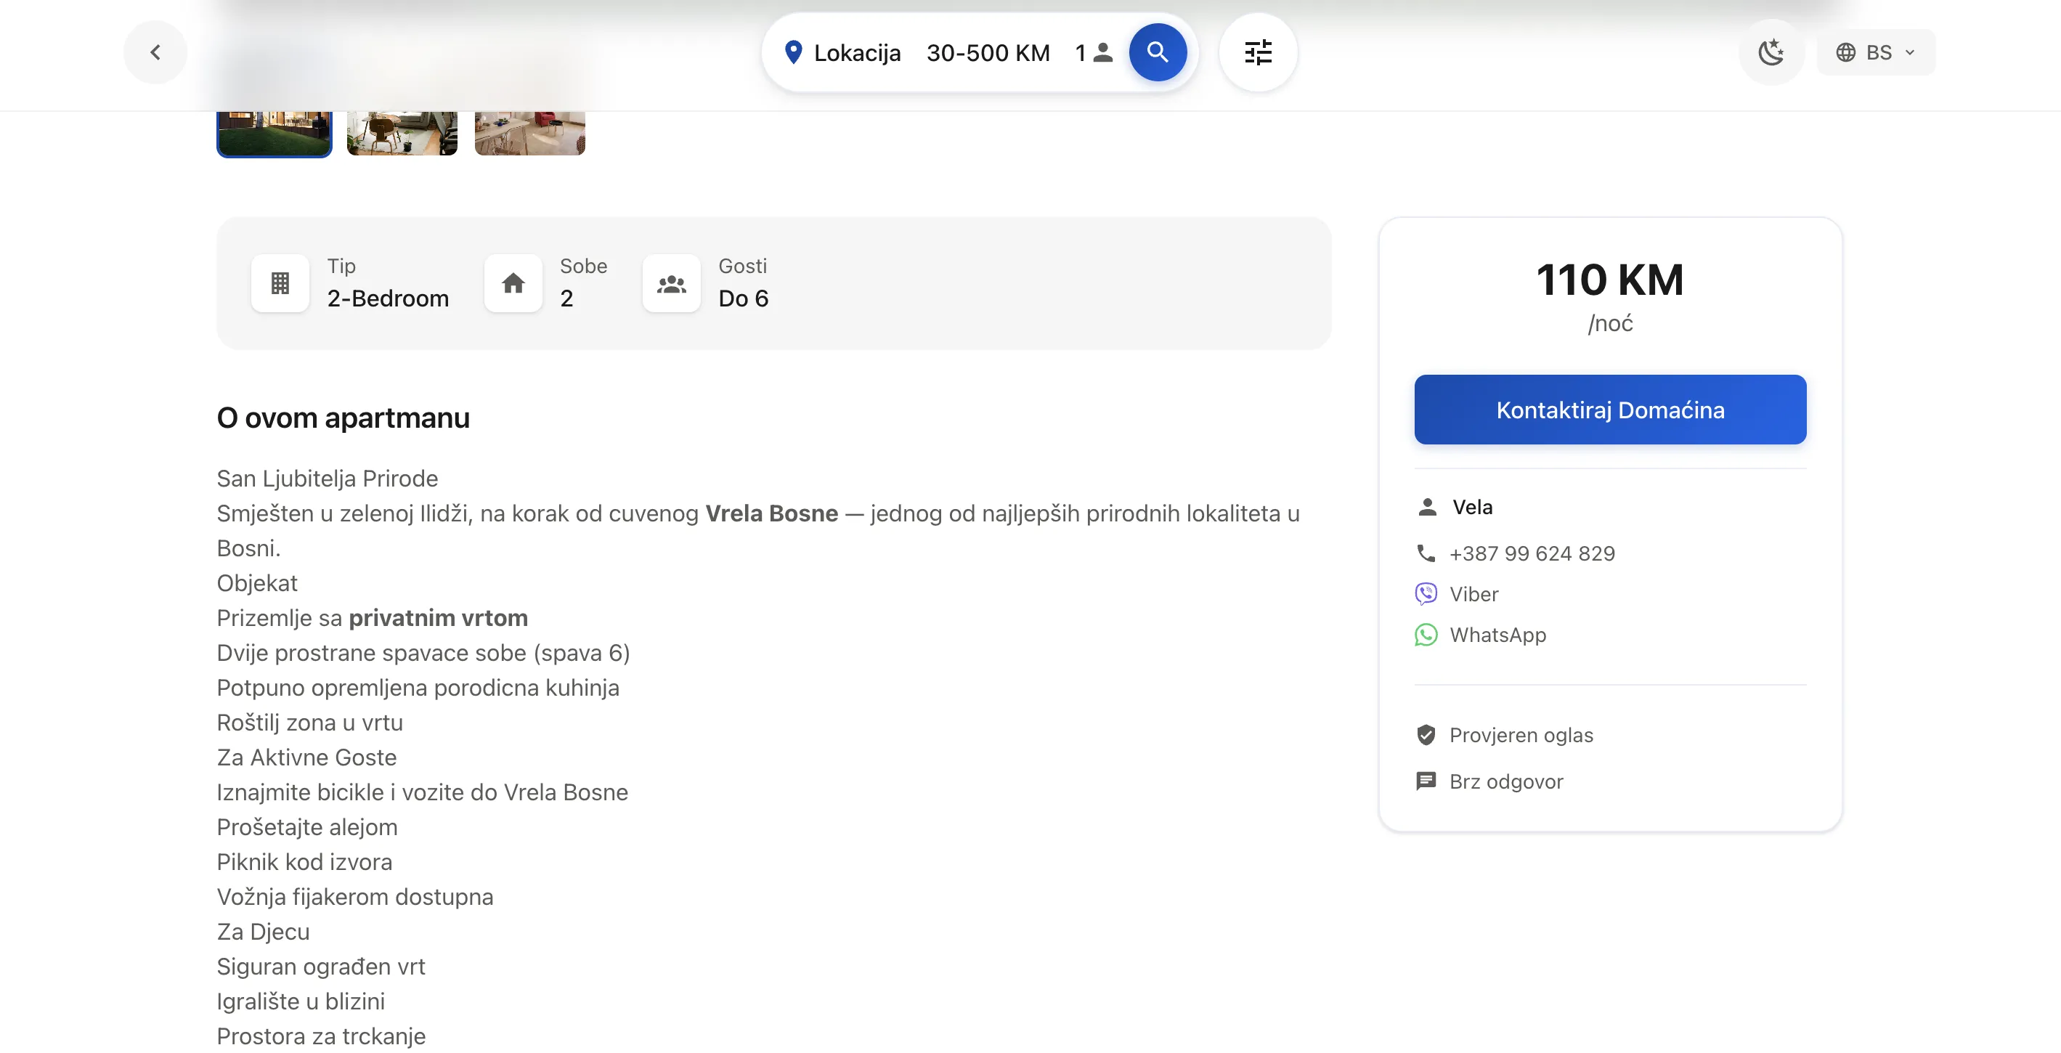Image resolution: width=2061 pixels, height=1053 pixels.
Task: Contact host via WhatsApp
Action: tap(1497, 635)
